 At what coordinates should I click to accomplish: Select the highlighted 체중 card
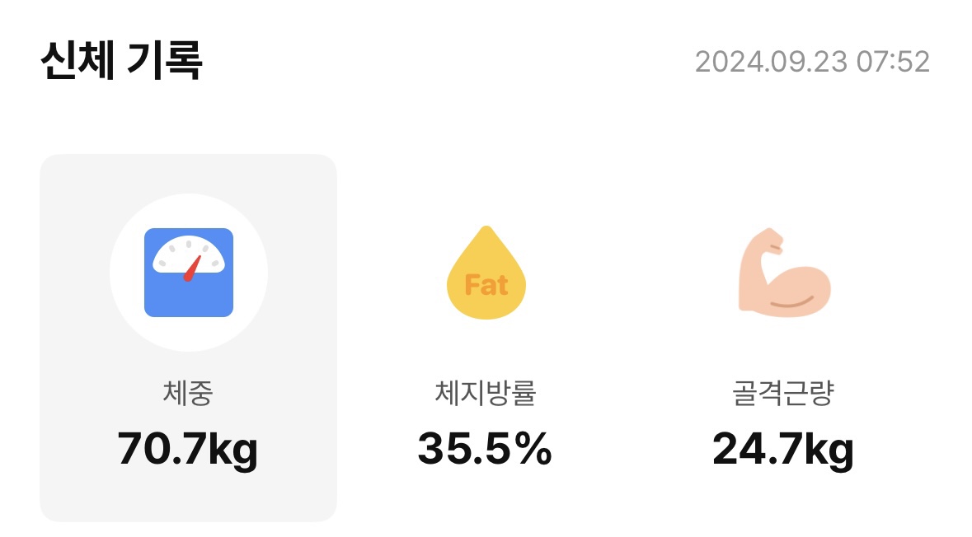tap(189, 338)
